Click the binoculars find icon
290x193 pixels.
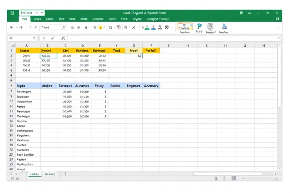pyautogui.click(x=167, y=28)
